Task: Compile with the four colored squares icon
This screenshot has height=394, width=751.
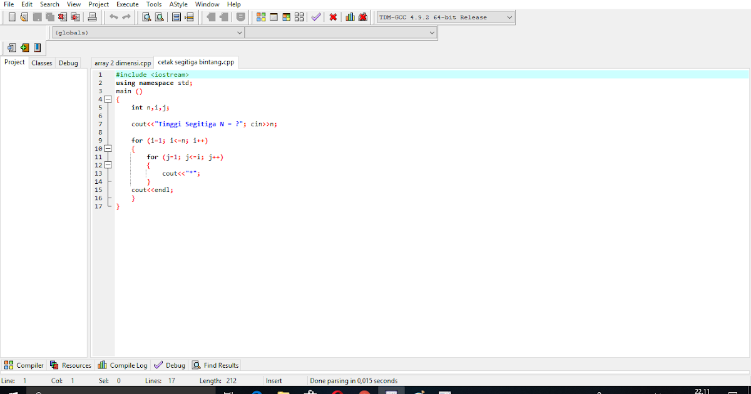Action: coord(261,17)
